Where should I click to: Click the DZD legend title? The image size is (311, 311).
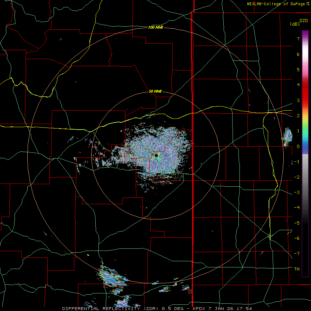pyautogui.click(x=304, y=21)
